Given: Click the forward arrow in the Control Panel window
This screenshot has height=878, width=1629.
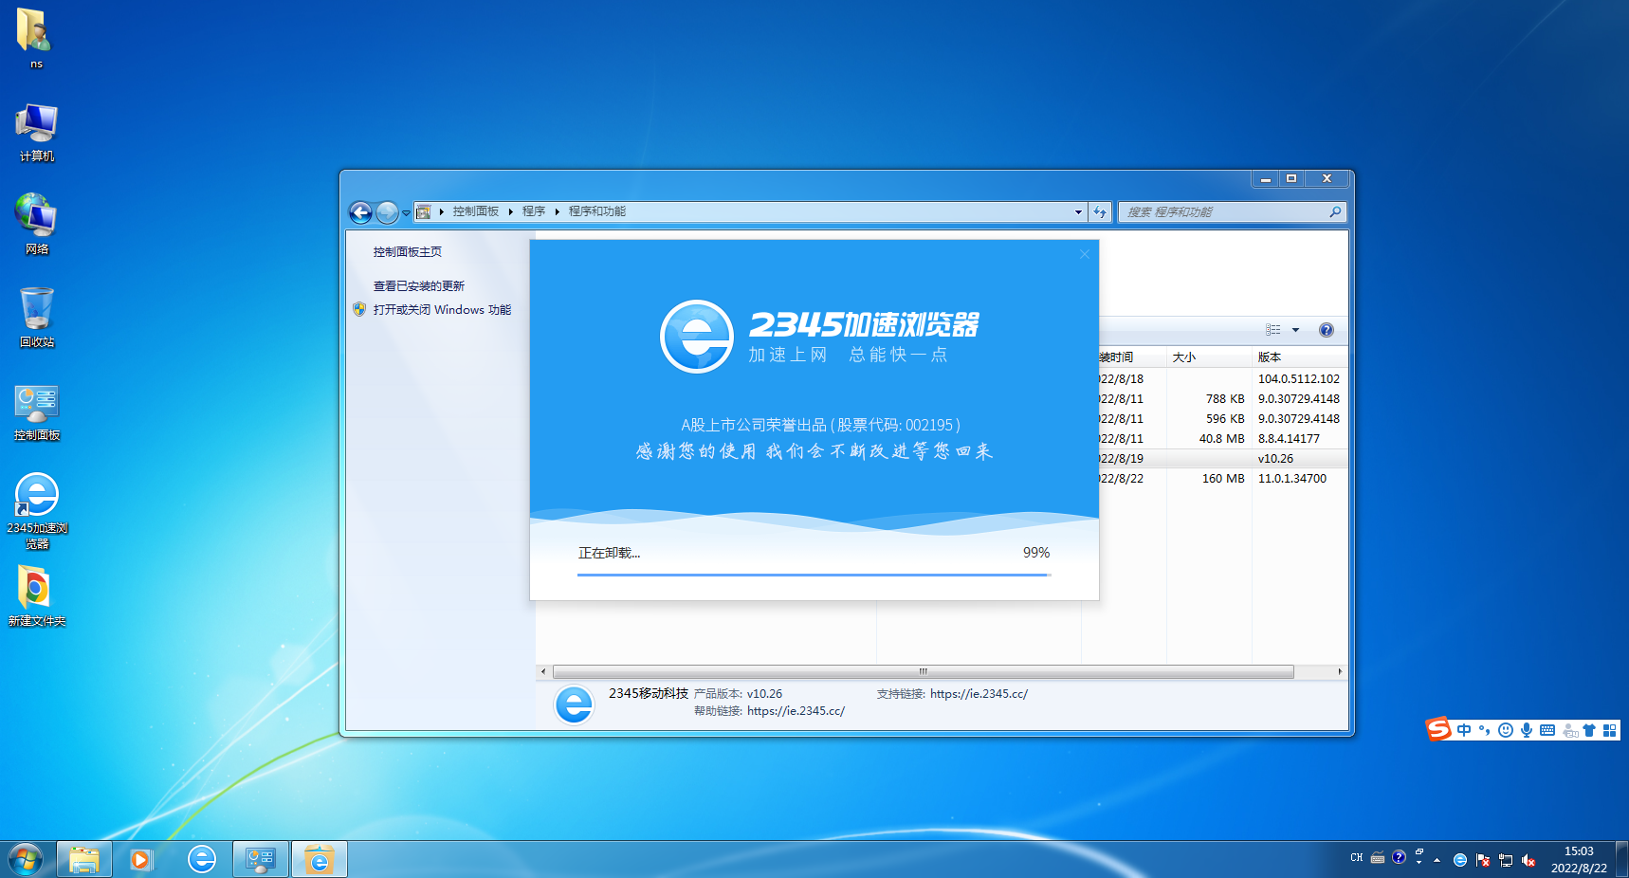Looking at the screenshot, I should [387, 212].
